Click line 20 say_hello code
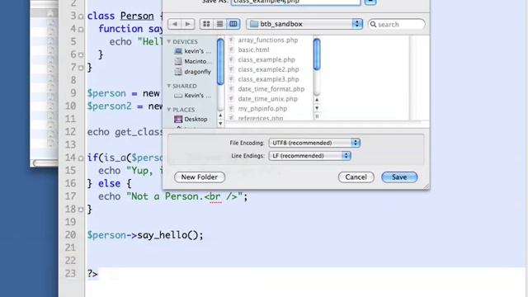The image size is (528, 297). tap(145, 235)
